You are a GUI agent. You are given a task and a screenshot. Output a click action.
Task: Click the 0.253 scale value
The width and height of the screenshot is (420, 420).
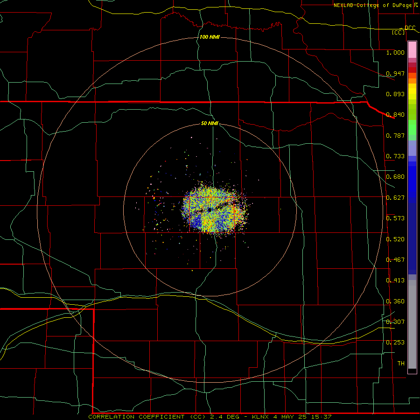(395, 343)
